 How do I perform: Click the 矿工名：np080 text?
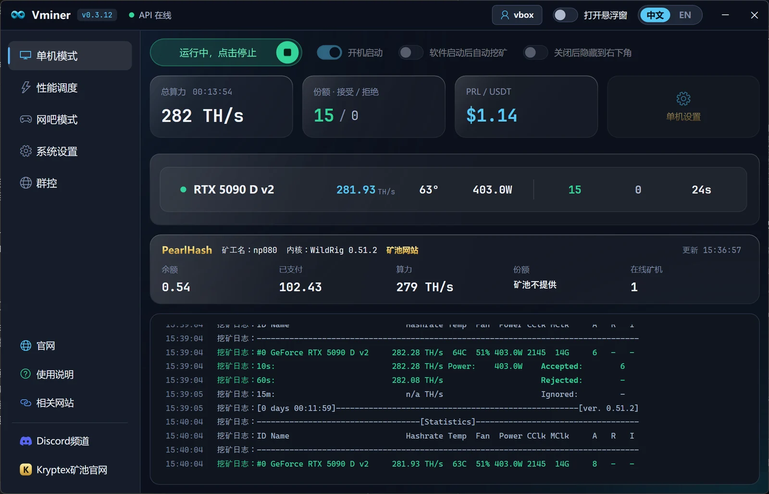[249, 250]
